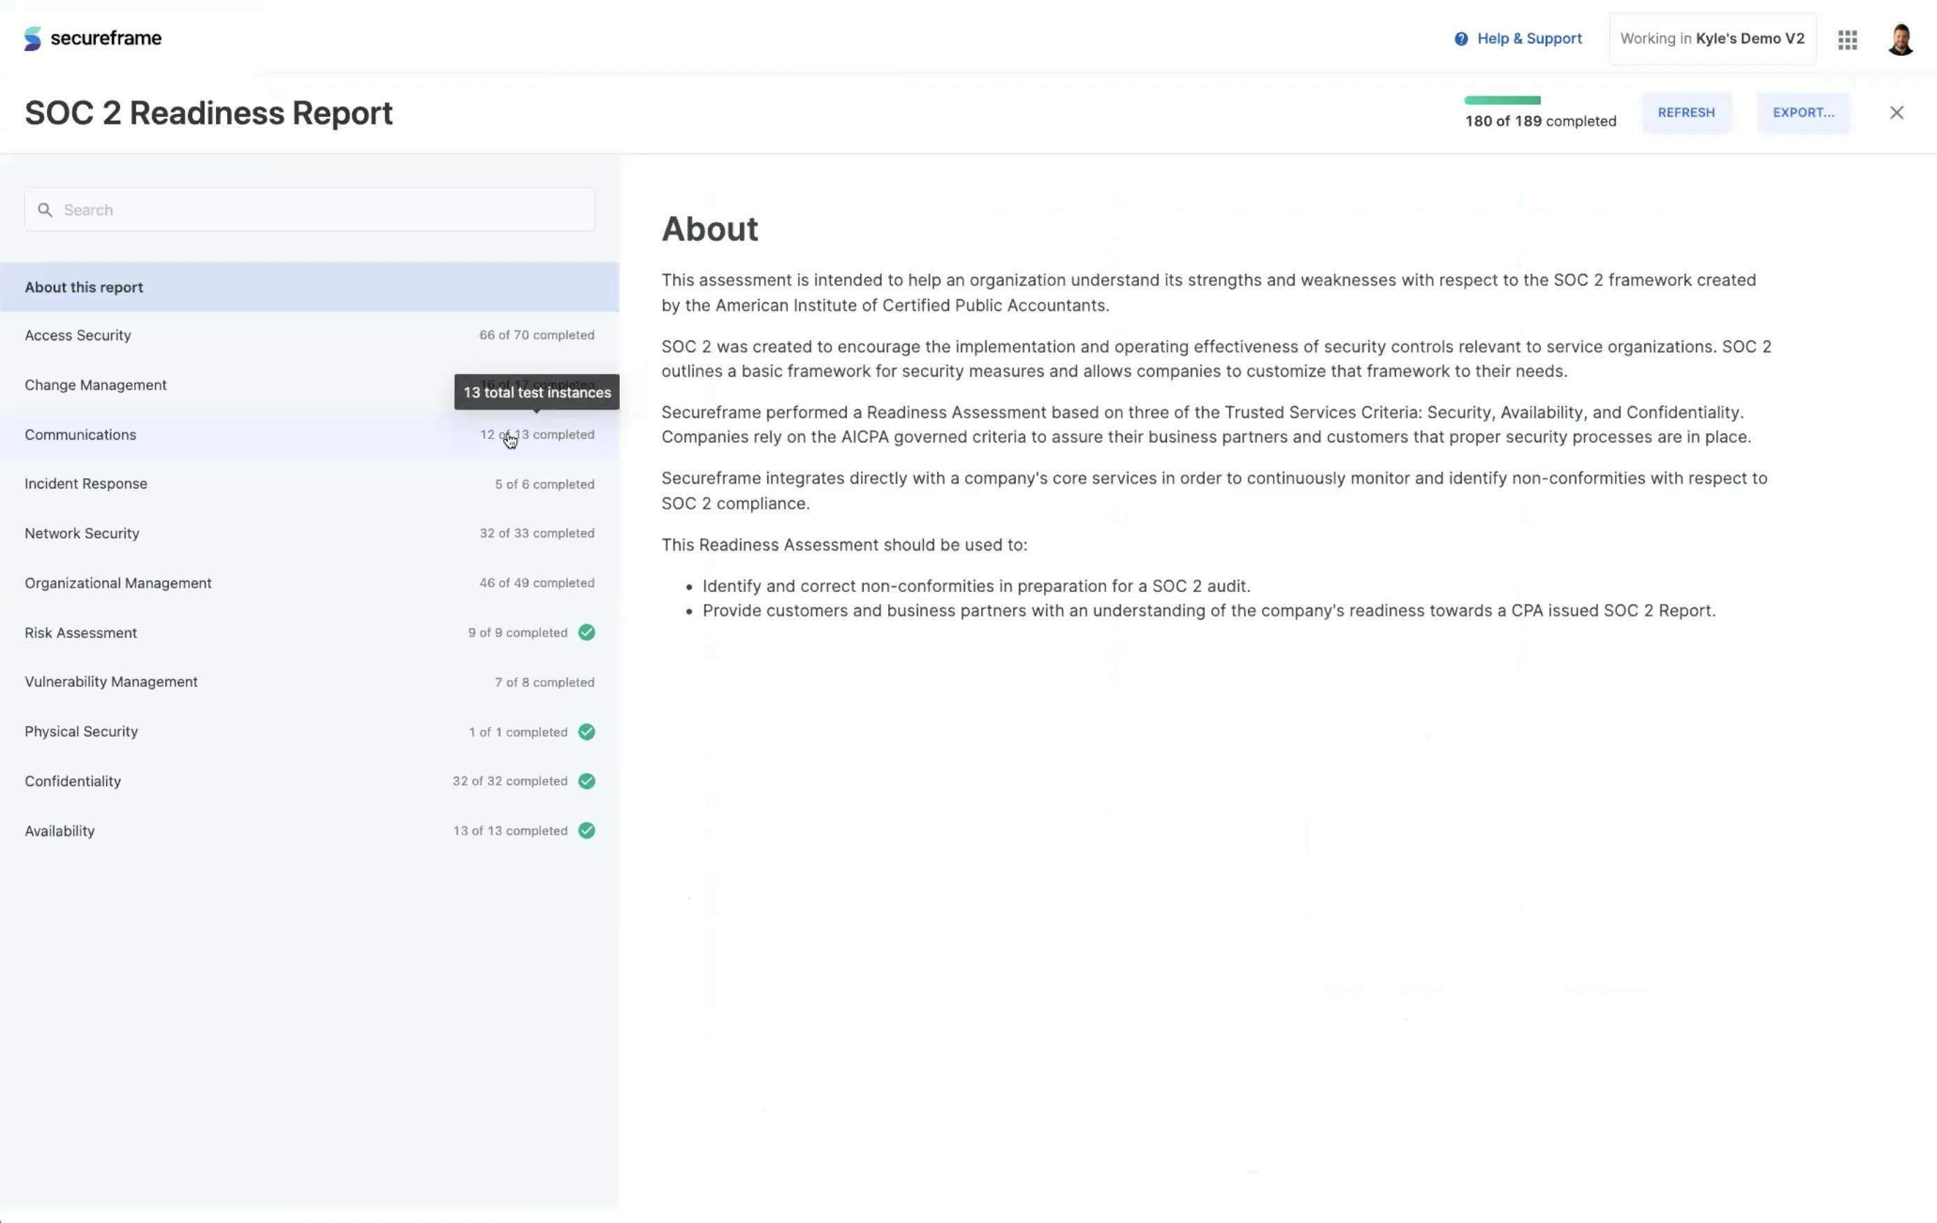Click '180 of 189 completed' text
Screen dimensions: 1937x1223
tap(1539, 122)
